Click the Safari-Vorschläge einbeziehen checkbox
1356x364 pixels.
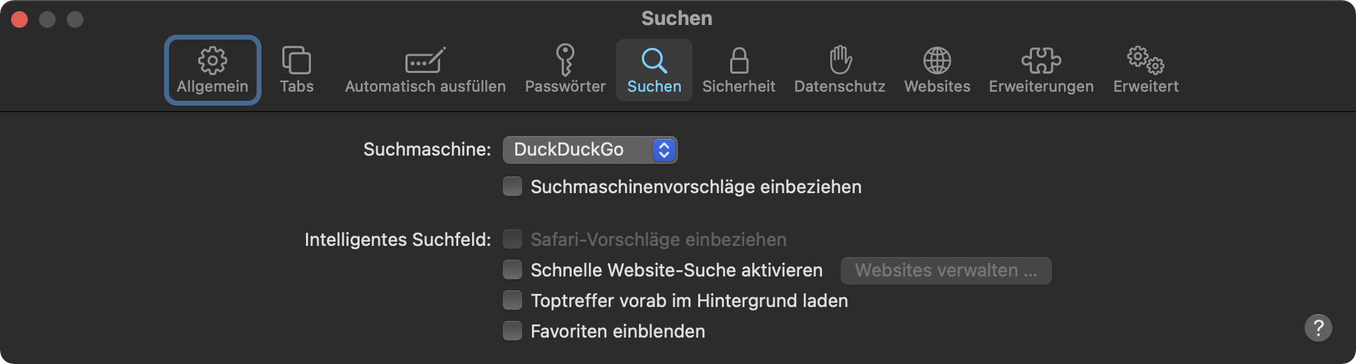coord(512,240)
